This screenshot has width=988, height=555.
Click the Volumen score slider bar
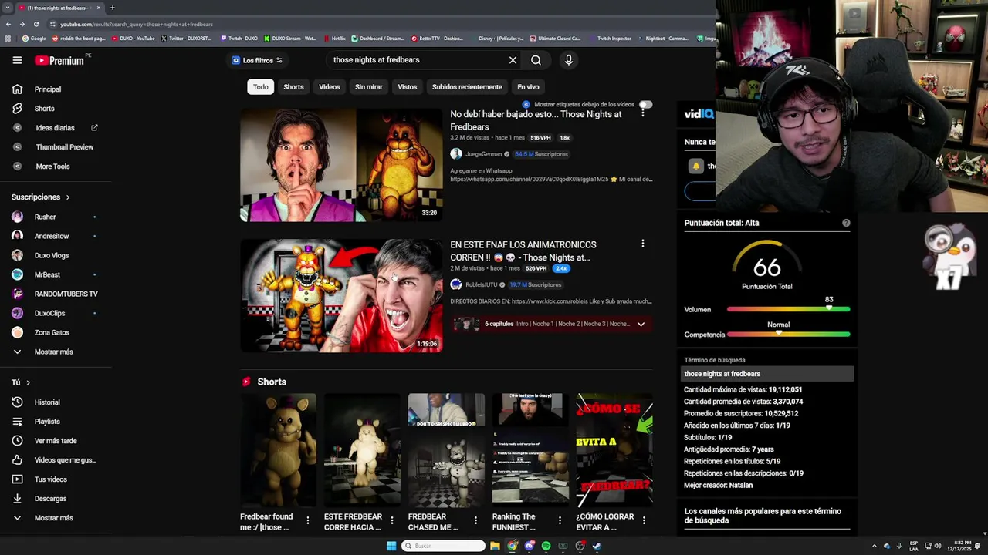(x=788, y=309)
